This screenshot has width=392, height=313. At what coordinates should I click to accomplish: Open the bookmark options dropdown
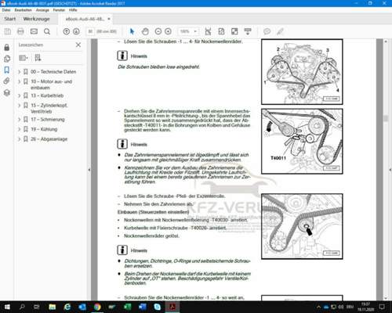[24, 58]
